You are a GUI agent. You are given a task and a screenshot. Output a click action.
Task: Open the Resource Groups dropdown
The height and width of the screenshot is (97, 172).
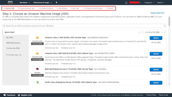coord(42,2)
